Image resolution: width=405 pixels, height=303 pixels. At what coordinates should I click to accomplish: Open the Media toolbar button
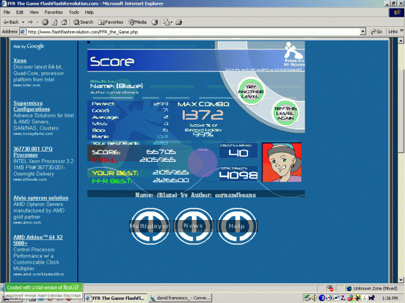coord(138,22)
